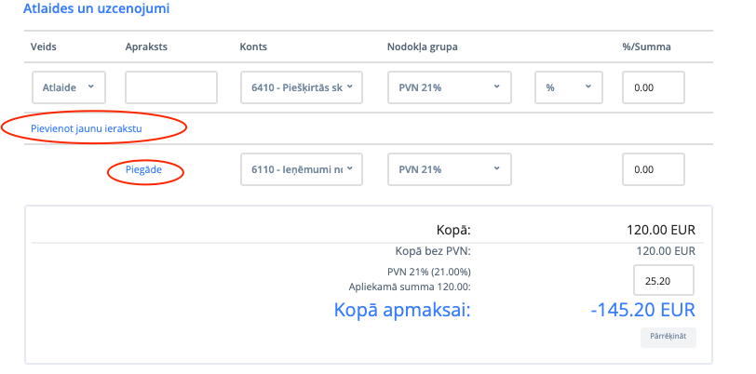Open PVN 21% dropdown in Atlaide row

(449, 87)
